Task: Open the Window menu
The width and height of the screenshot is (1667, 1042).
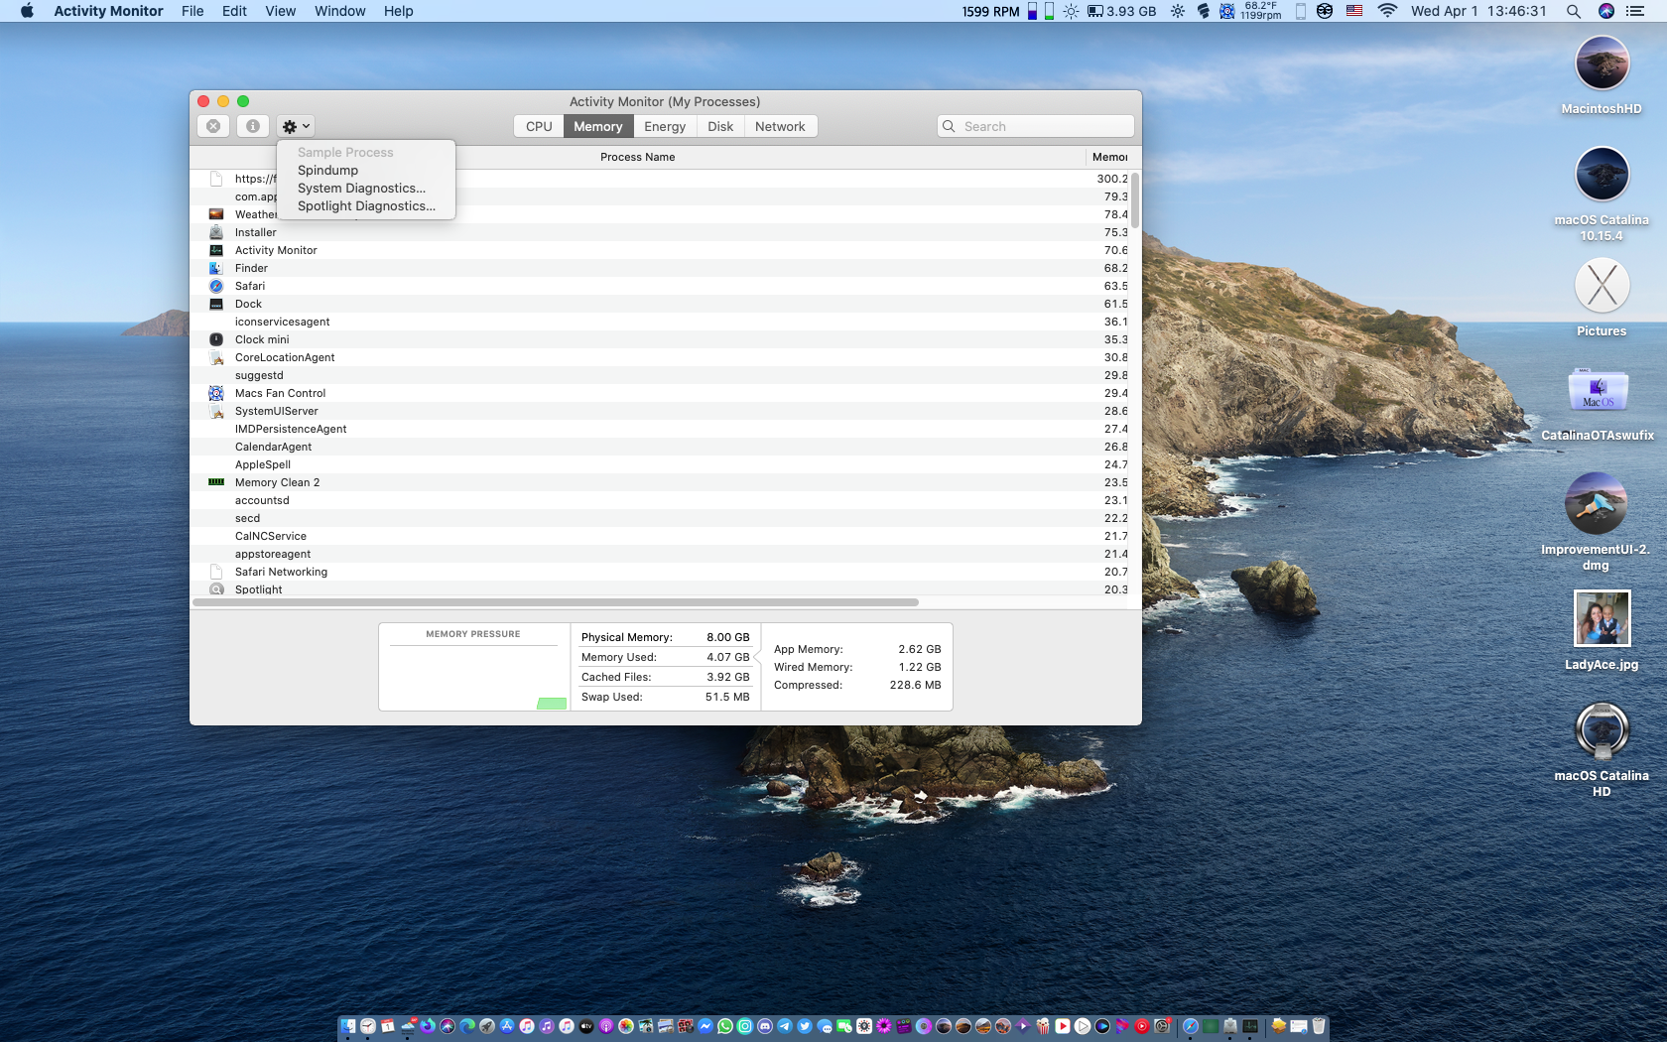Action: coord(339,11)
